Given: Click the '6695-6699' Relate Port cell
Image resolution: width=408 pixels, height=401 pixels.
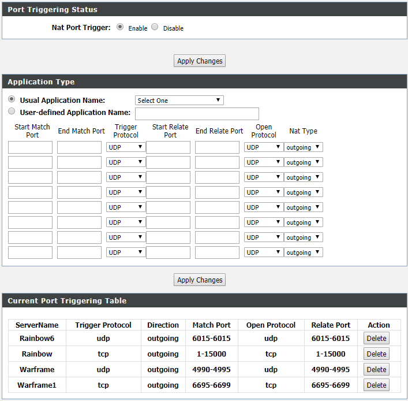Looking at the screenshot, I should 331,385.
